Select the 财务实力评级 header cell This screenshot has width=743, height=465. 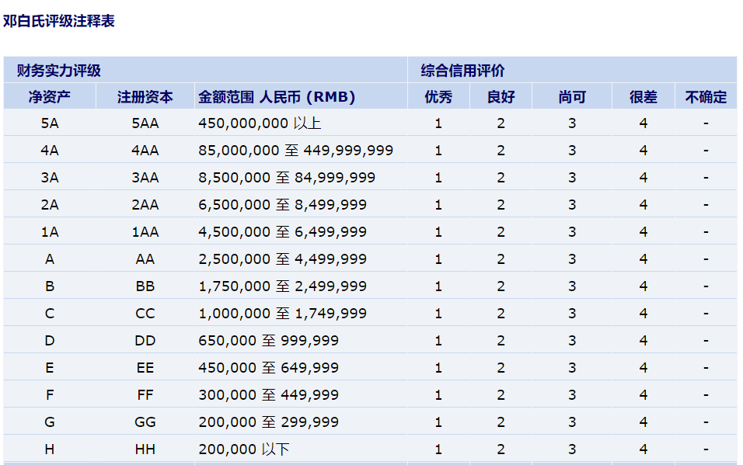(205, 70)
